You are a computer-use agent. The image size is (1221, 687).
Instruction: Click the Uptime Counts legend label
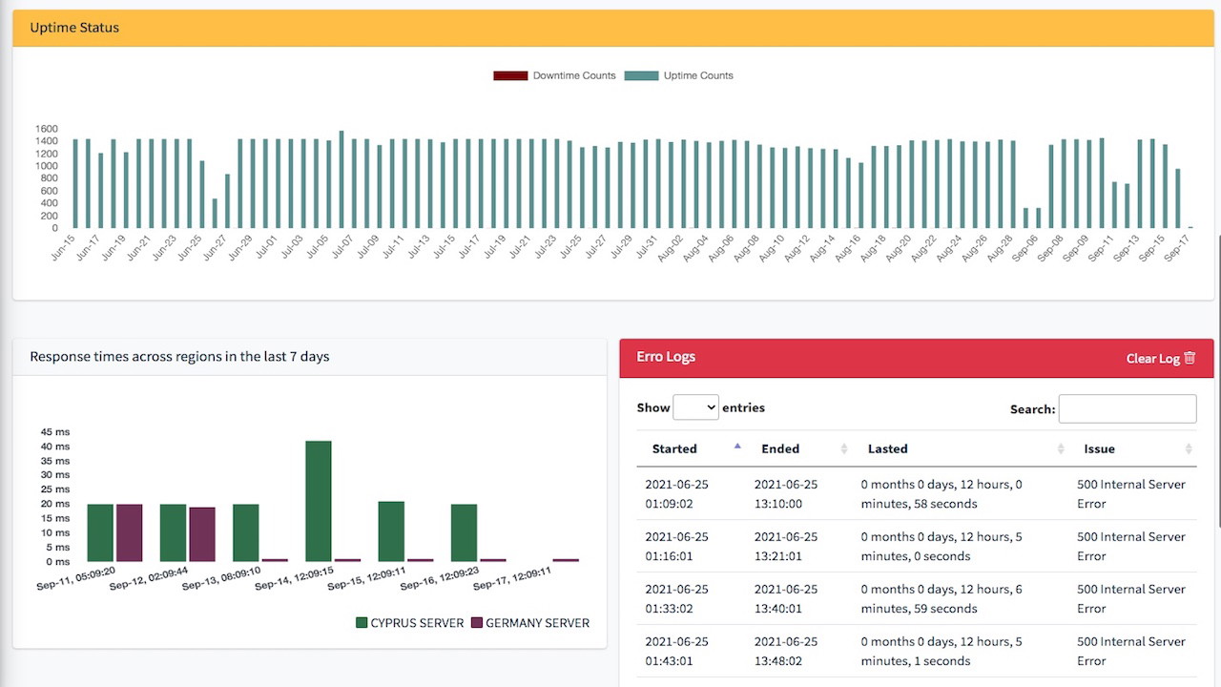pyautogui.click(x=698, y=75)
